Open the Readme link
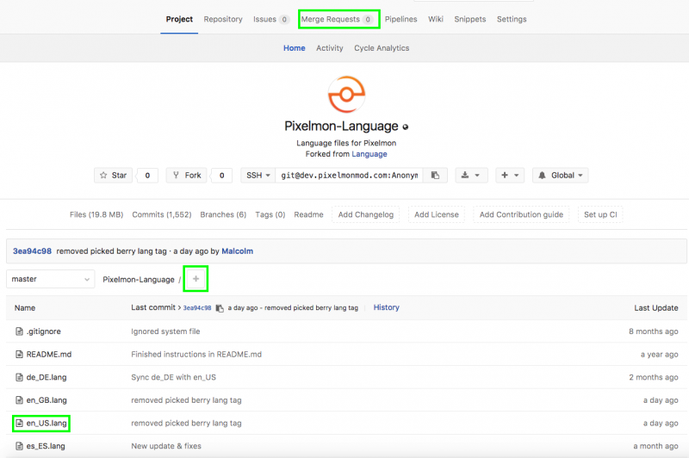Screen dimensions: 689x458 click(x=308, y=214)
